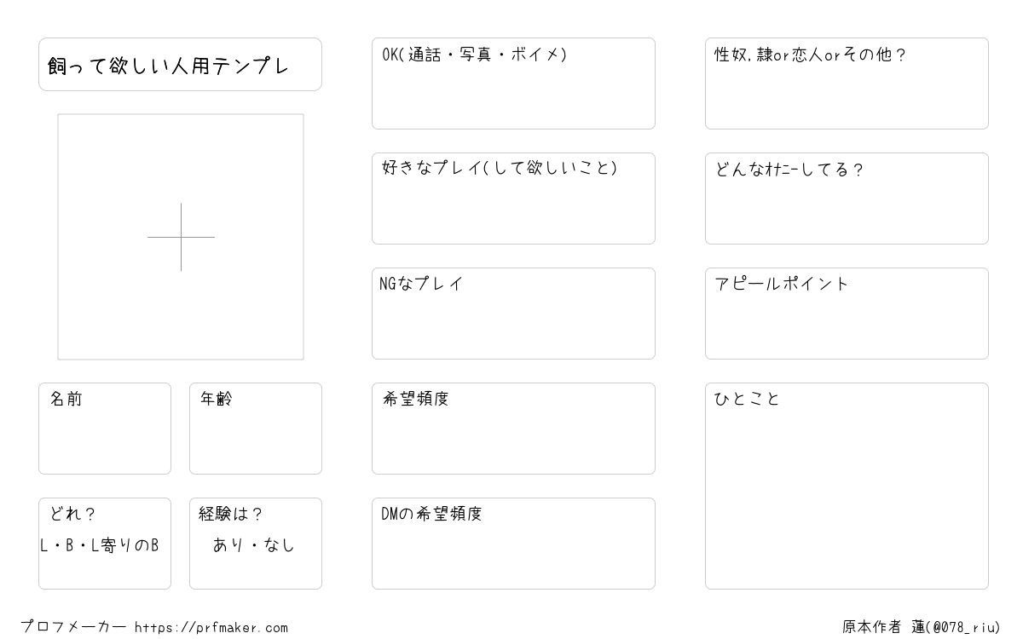Select the 年齢 age field
Screen dimensions: 1023x639
point(256,429)
